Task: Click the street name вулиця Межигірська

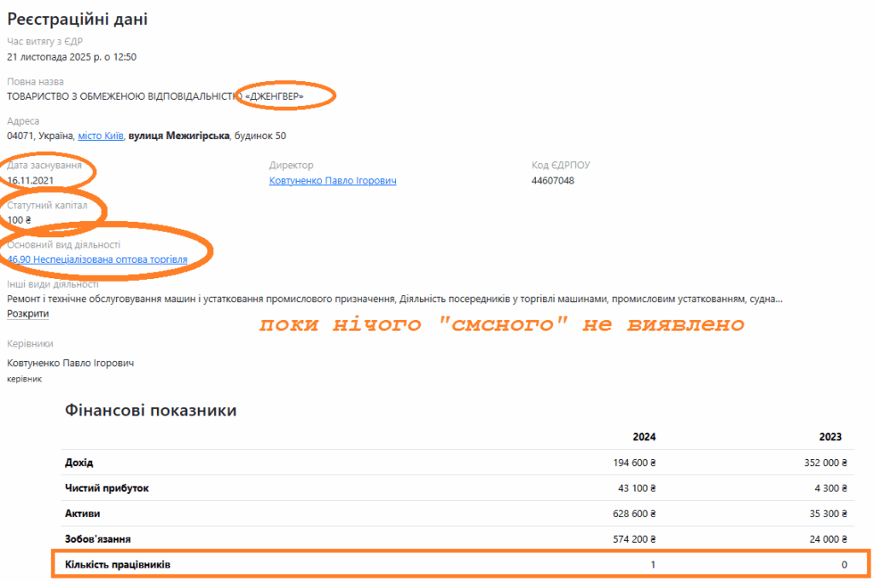Action: pos(179,136)
